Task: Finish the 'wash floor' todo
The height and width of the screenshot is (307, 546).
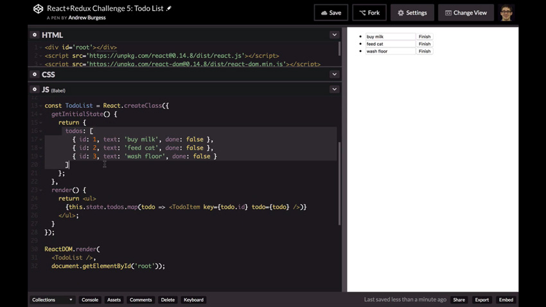Action: (x=425, y=51)
